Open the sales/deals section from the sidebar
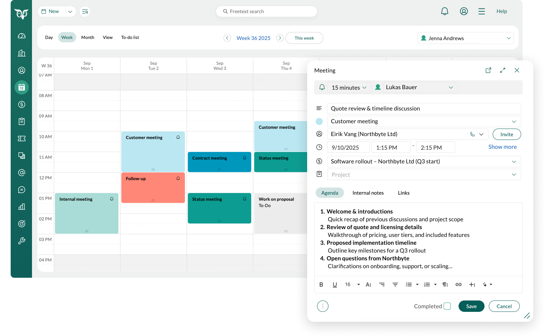Viewport: 551px width, 336px height. pos(22,104)
